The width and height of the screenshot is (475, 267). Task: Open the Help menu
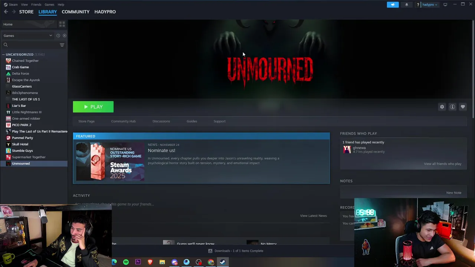(61, 4)
